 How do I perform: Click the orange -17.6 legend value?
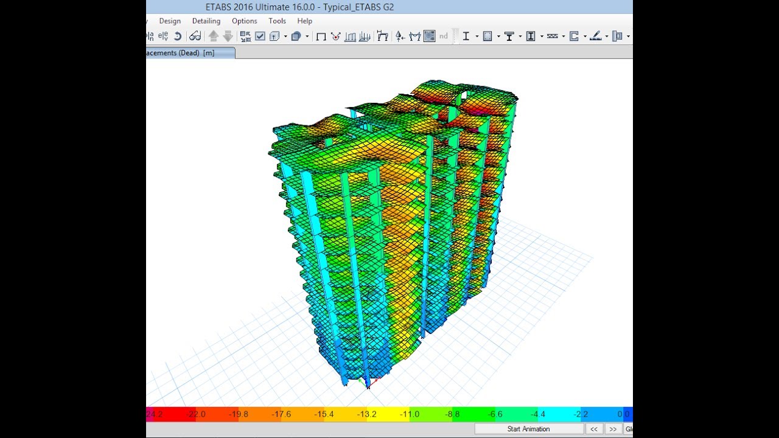click(x=281, y=414)
